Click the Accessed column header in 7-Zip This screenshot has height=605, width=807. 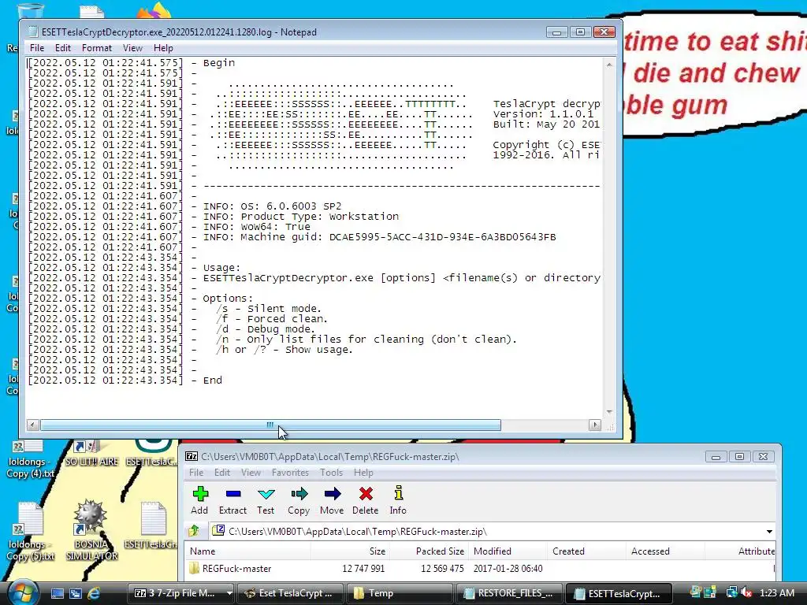[x=665, y=551]
